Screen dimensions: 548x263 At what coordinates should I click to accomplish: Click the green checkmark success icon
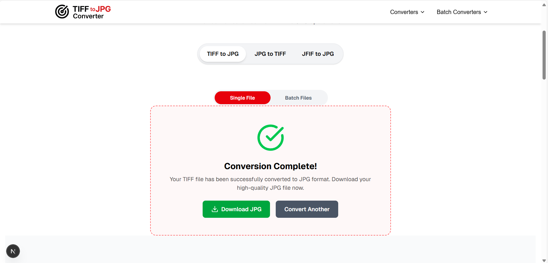(x=270, y=138)
